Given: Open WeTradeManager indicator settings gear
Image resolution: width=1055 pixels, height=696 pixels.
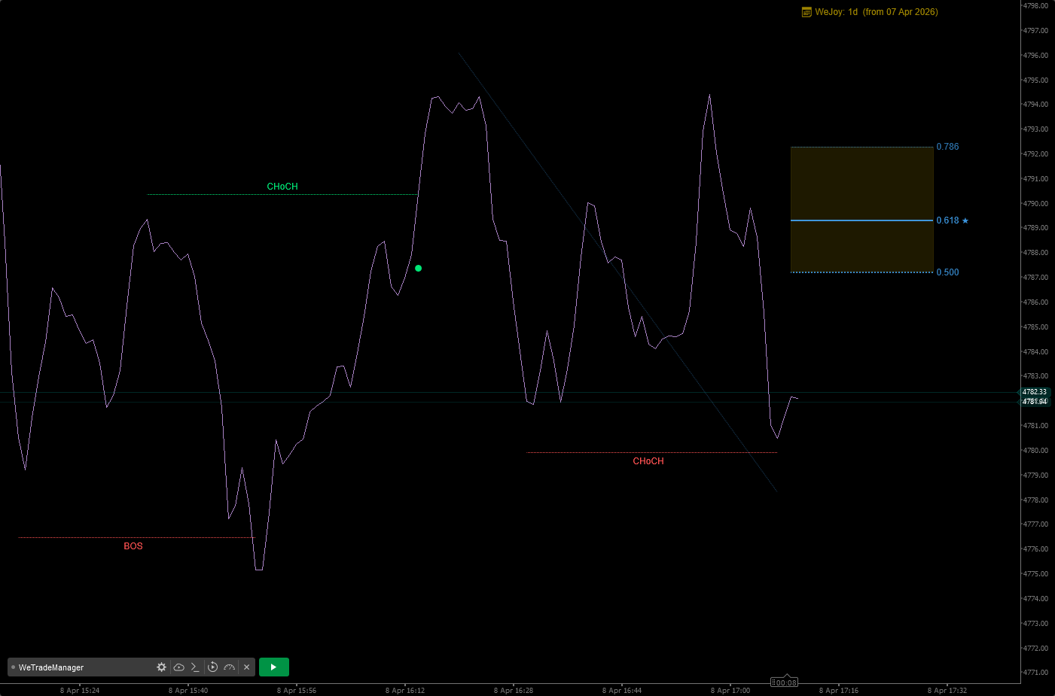Looking at the screenshot, I should [x=161, y=667].
